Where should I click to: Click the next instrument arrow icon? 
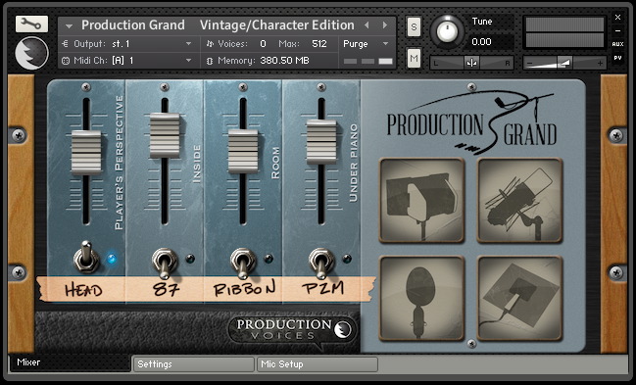[x=384, y=25]
